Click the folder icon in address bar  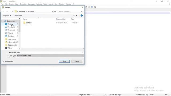point(16,11)
